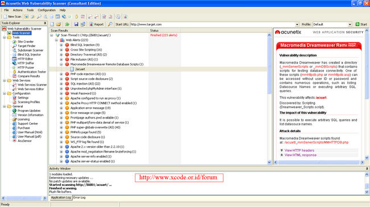
Task: Open Scanning Profiles tree item
Action: pos(28,102)
